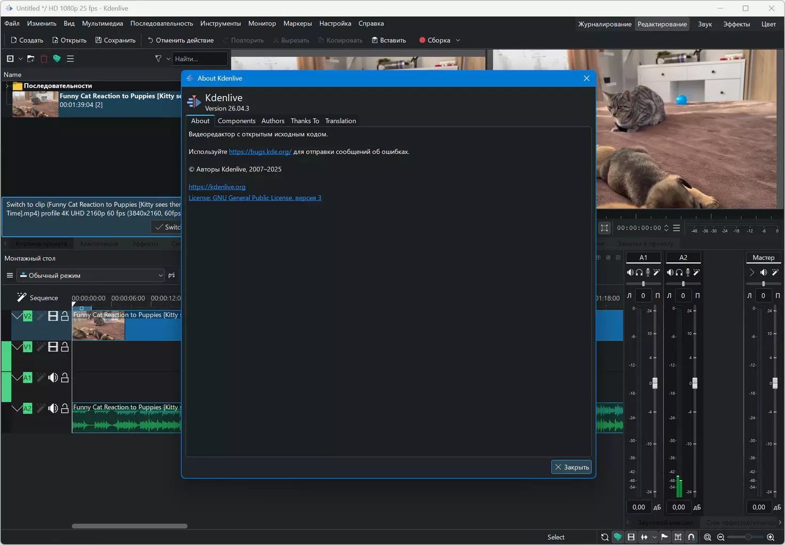Collapse the A1 track

pyautogui.click(x=17, y=378)
